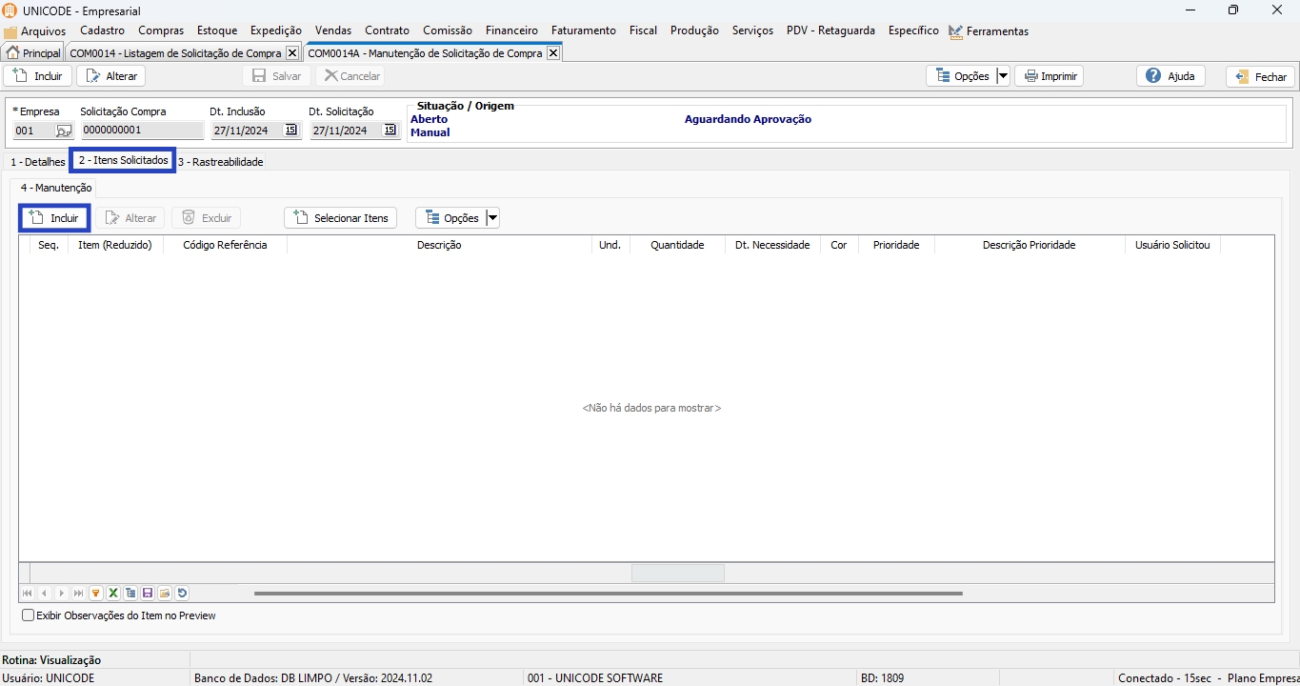Click the tree grouping icon in grid navigator
The width and height of the screenshot is (1300, 686).
coord(130,593)
